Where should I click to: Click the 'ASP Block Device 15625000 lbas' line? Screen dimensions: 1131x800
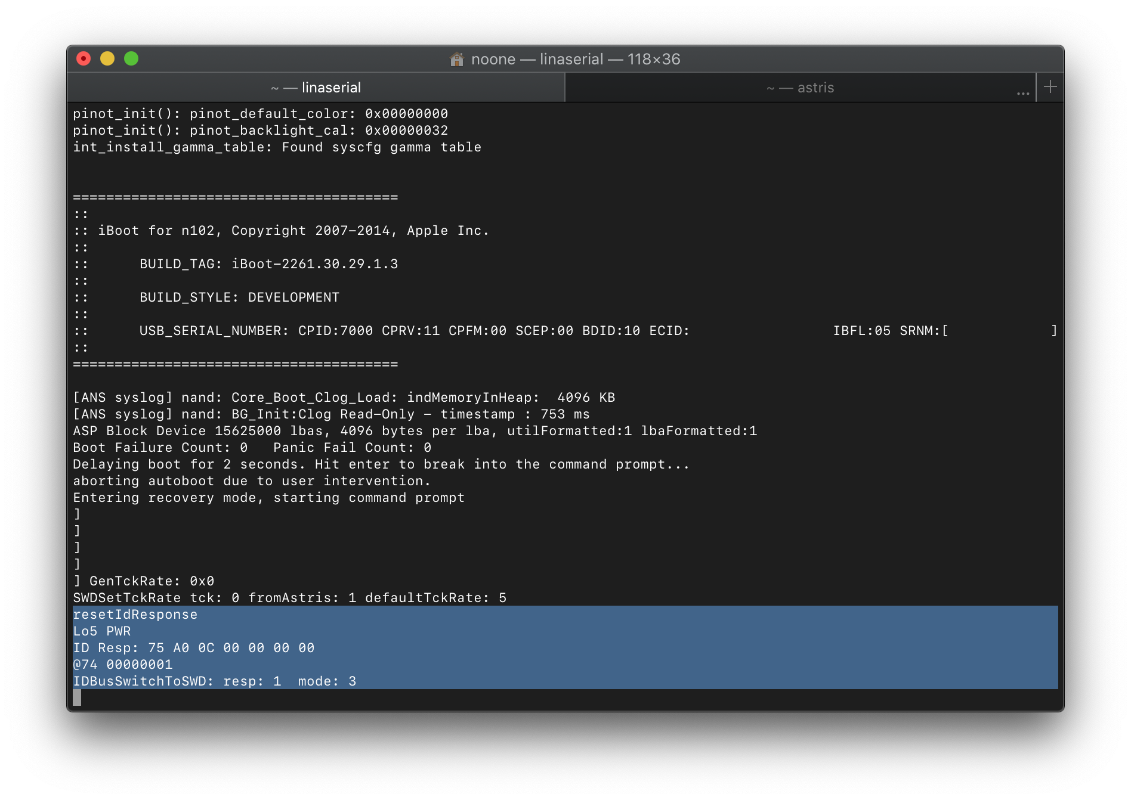(x=415, y=431)
